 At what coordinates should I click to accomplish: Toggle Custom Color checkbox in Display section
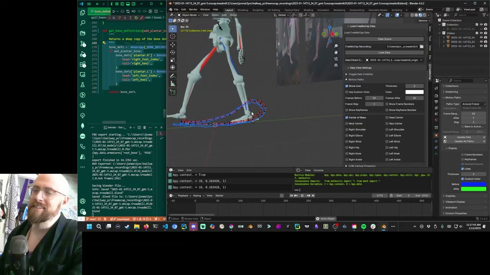(462, 179)
